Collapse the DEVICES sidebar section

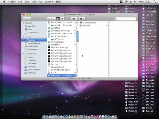24,23
